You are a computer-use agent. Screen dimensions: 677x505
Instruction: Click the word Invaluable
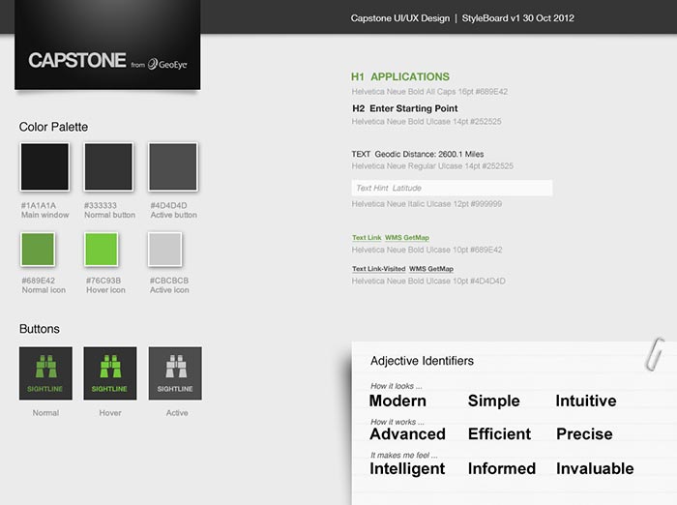(x=595, y=468)
